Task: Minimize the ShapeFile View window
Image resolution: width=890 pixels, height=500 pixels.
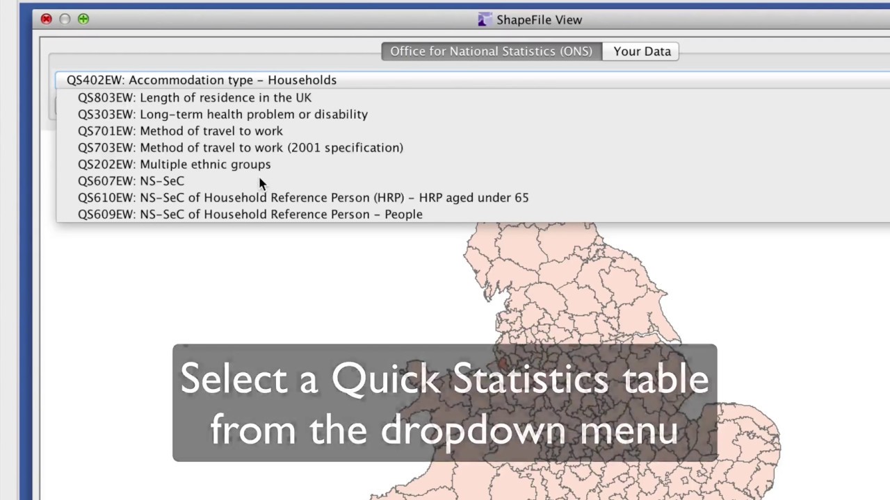Action: pyautogui.click(x=65, y=19)
